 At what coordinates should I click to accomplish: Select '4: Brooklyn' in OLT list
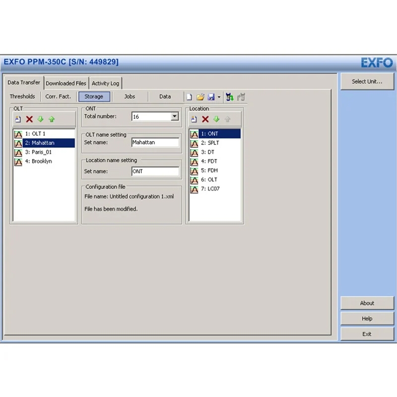(x=44, y=161)
